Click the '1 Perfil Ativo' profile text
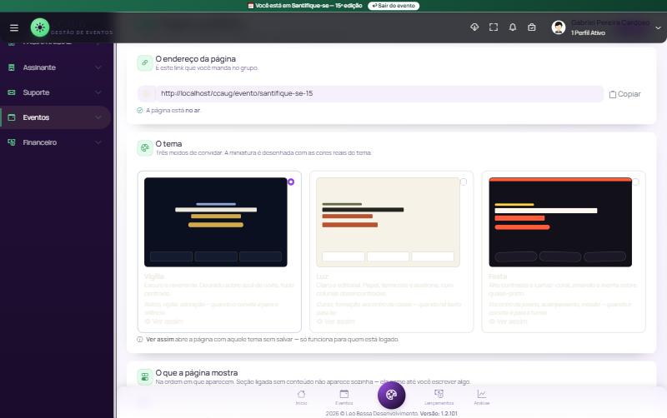 588,32
